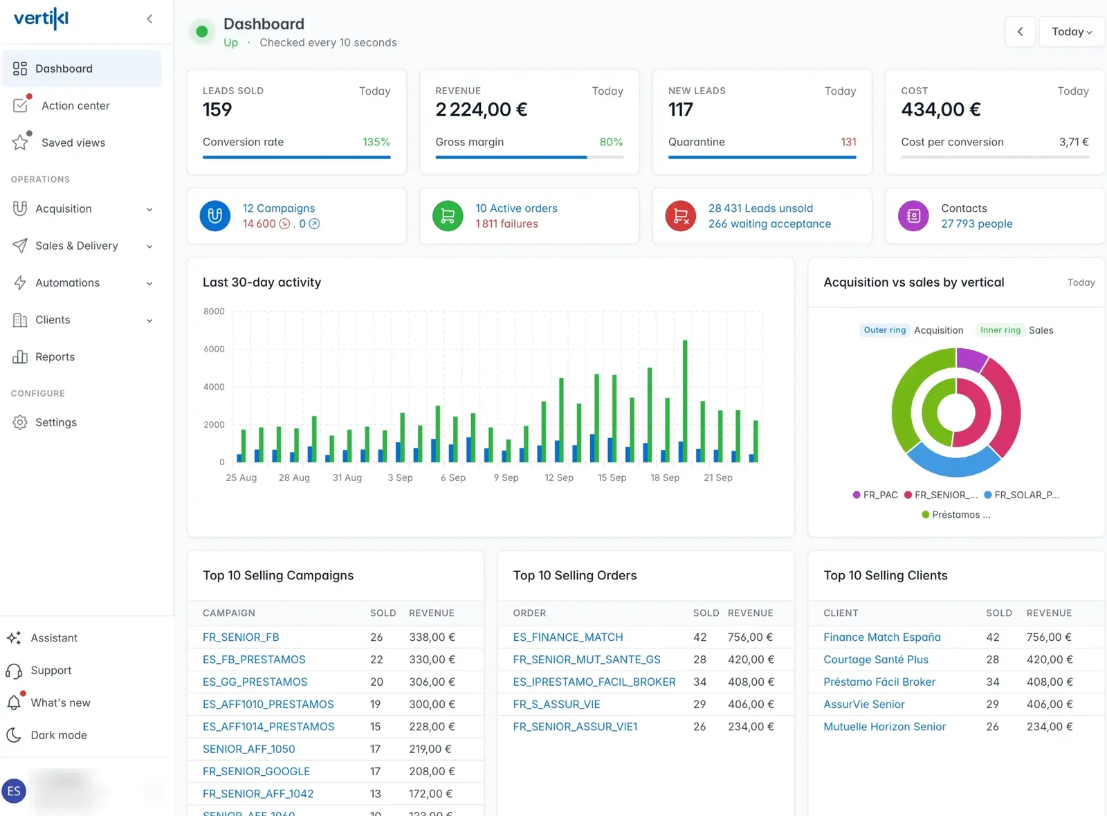Click the Settings gear icon
This screenshot has width=1107, height=816.
(x=20, y=422)
